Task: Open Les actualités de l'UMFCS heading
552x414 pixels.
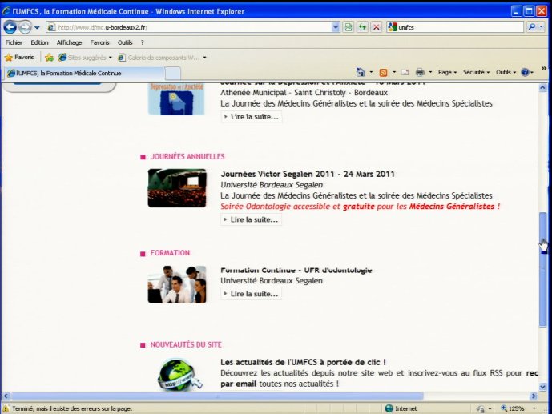Action: click(303, 362)
